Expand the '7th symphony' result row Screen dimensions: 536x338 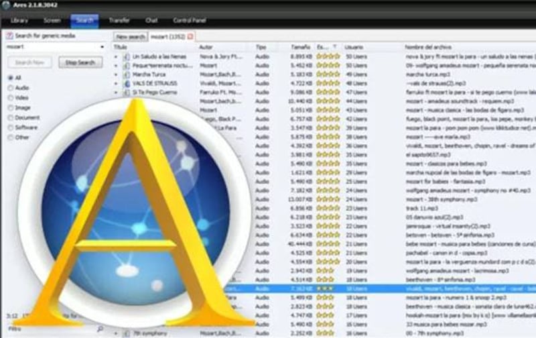point(116,333)
